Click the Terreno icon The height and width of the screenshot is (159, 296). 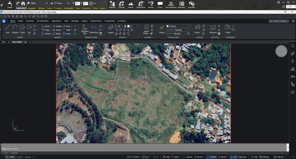coord(131,4)
